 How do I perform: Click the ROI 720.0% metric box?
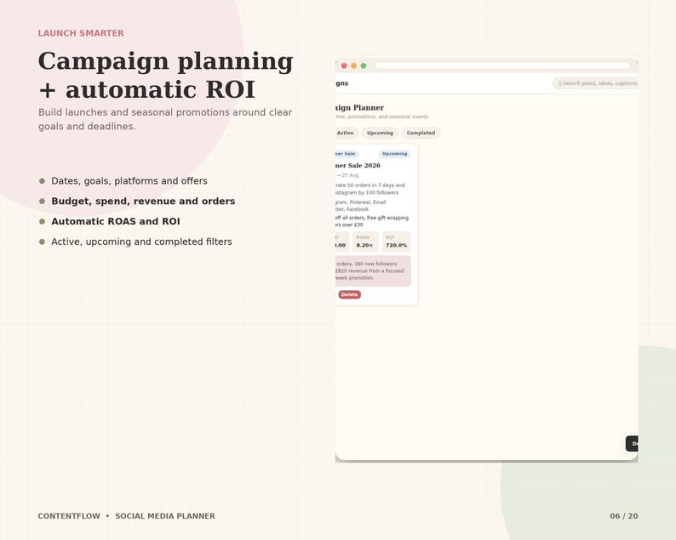(396, 242)
